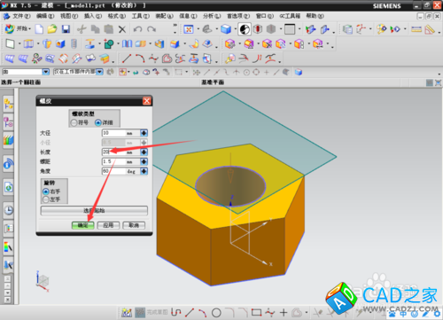Click the Save file icon

(66, 29)
